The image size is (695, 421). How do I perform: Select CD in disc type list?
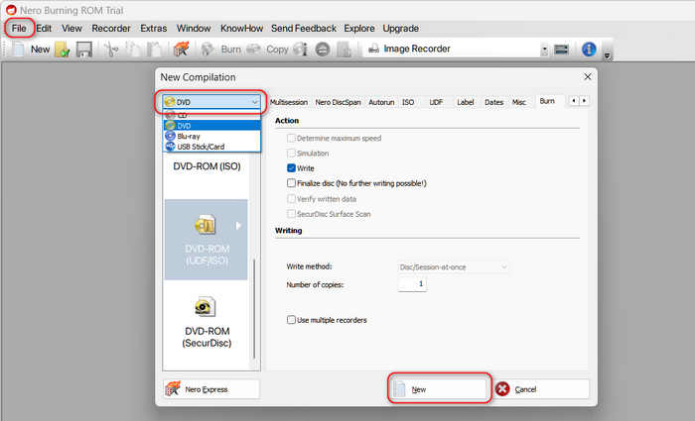pyautogui.click(x=211, y=116)
